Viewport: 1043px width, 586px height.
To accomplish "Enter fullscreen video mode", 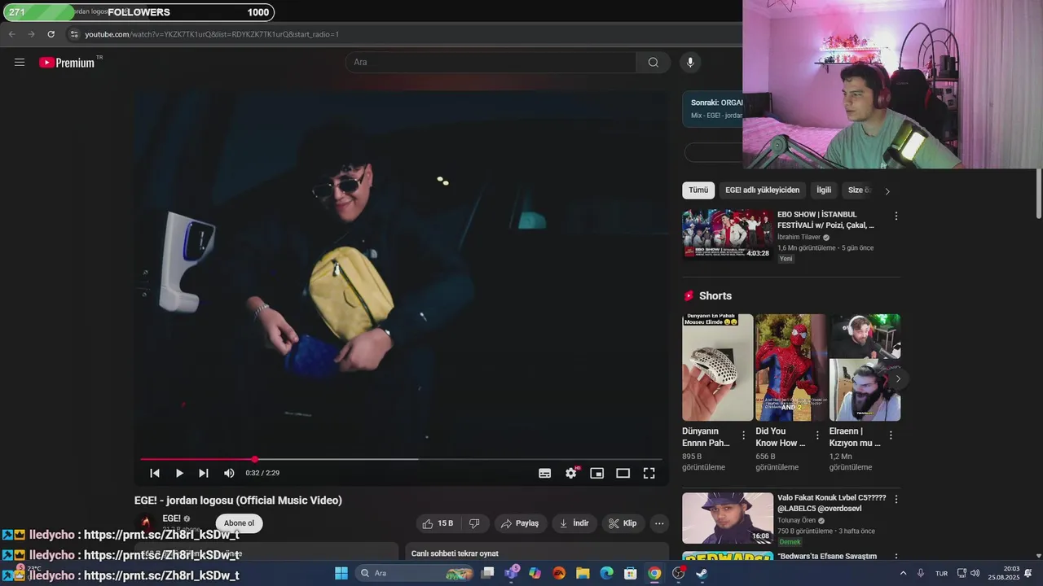I will click(649, 473).
